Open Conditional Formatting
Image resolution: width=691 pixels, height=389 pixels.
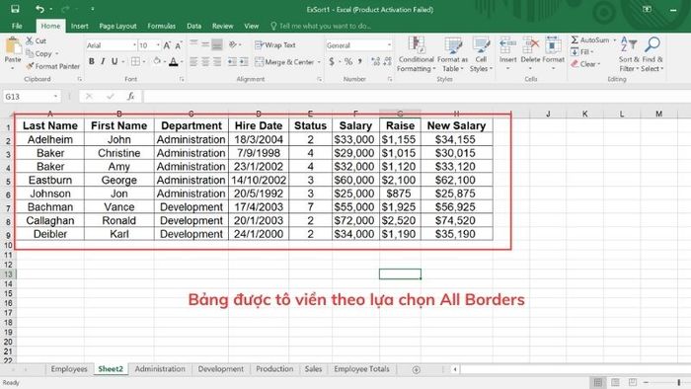point(416,54)
